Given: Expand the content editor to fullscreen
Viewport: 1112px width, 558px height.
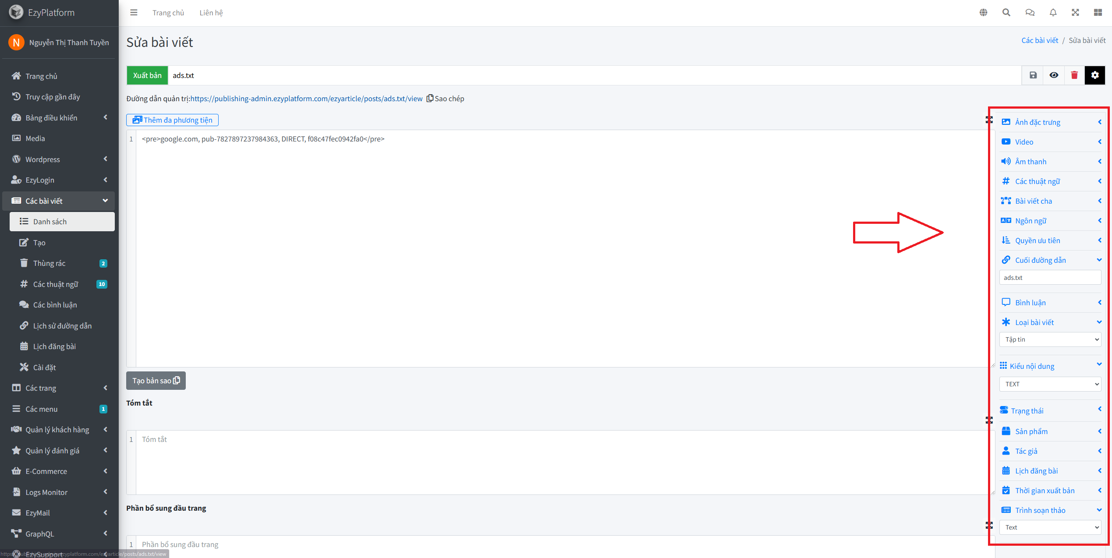Looking at the screenshot, I should point(989,120).
